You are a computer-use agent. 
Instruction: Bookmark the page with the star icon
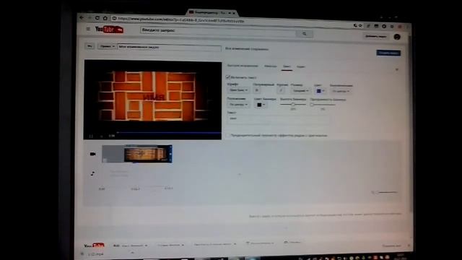(360, 26)
